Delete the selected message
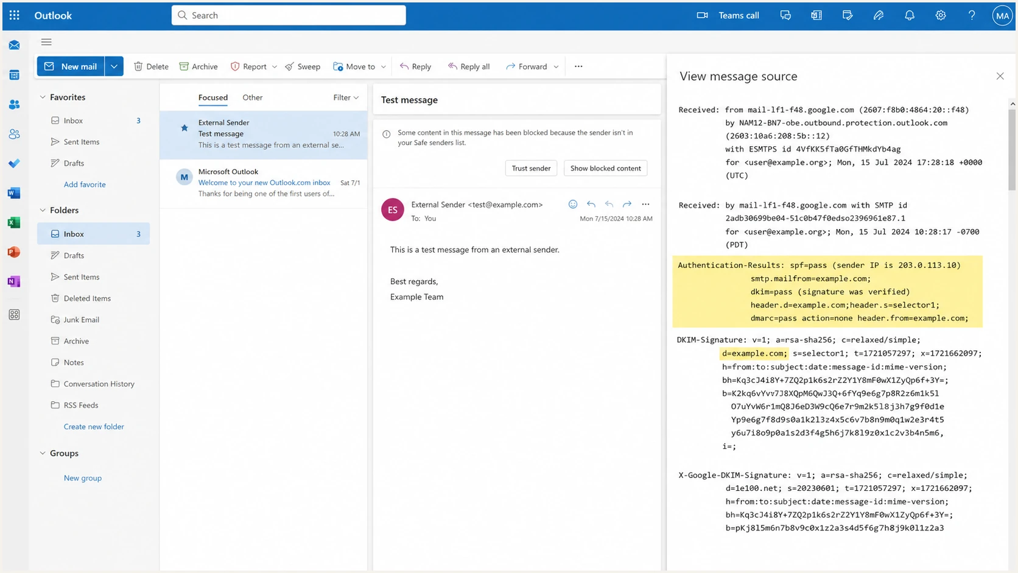The height and width of the screenshot is (573, 1018). 151,66
